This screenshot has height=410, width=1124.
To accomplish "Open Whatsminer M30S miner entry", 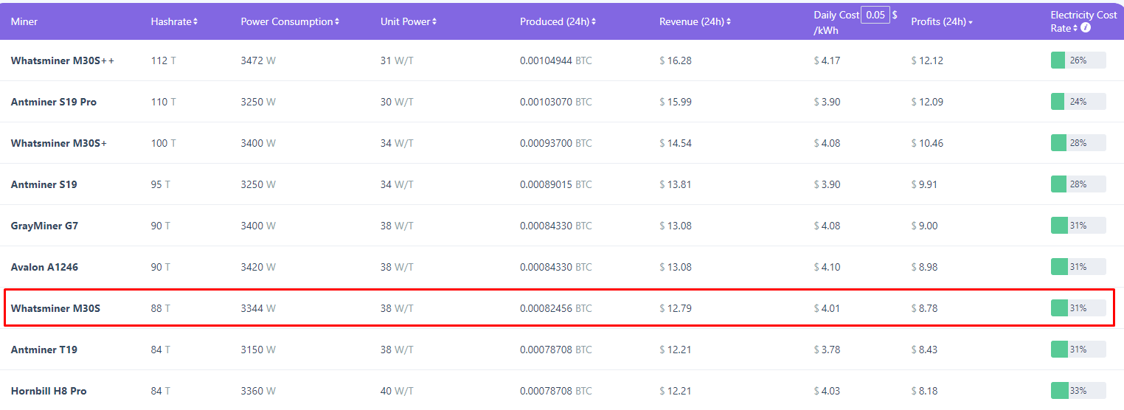I will pos(55,308).
